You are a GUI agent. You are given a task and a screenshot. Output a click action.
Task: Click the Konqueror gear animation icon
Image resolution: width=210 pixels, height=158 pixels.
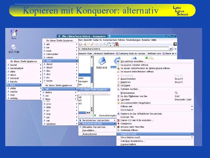175,44
